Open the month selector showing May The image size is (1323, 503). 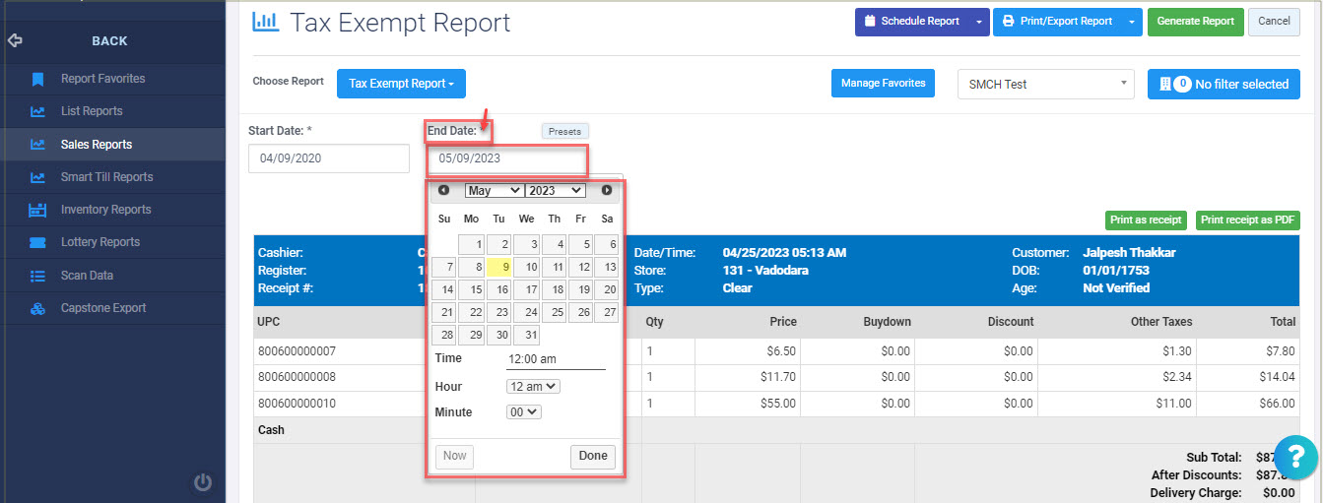pos(494,191)
